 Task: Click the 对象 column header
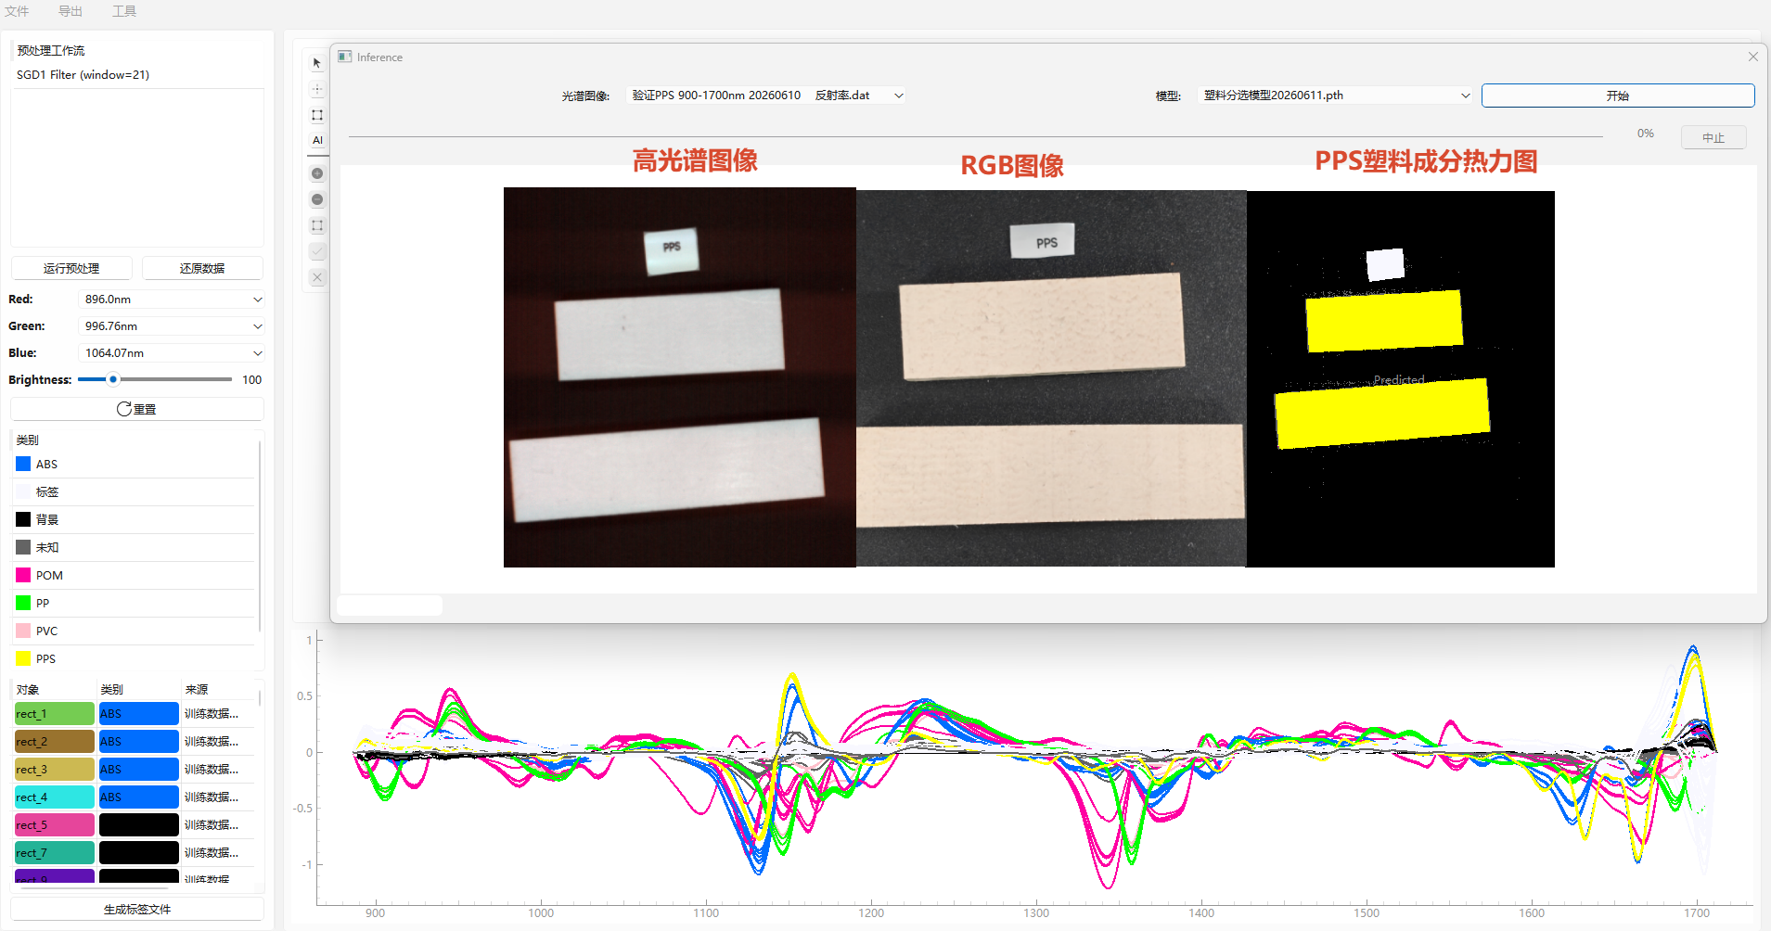coord(54,689)
